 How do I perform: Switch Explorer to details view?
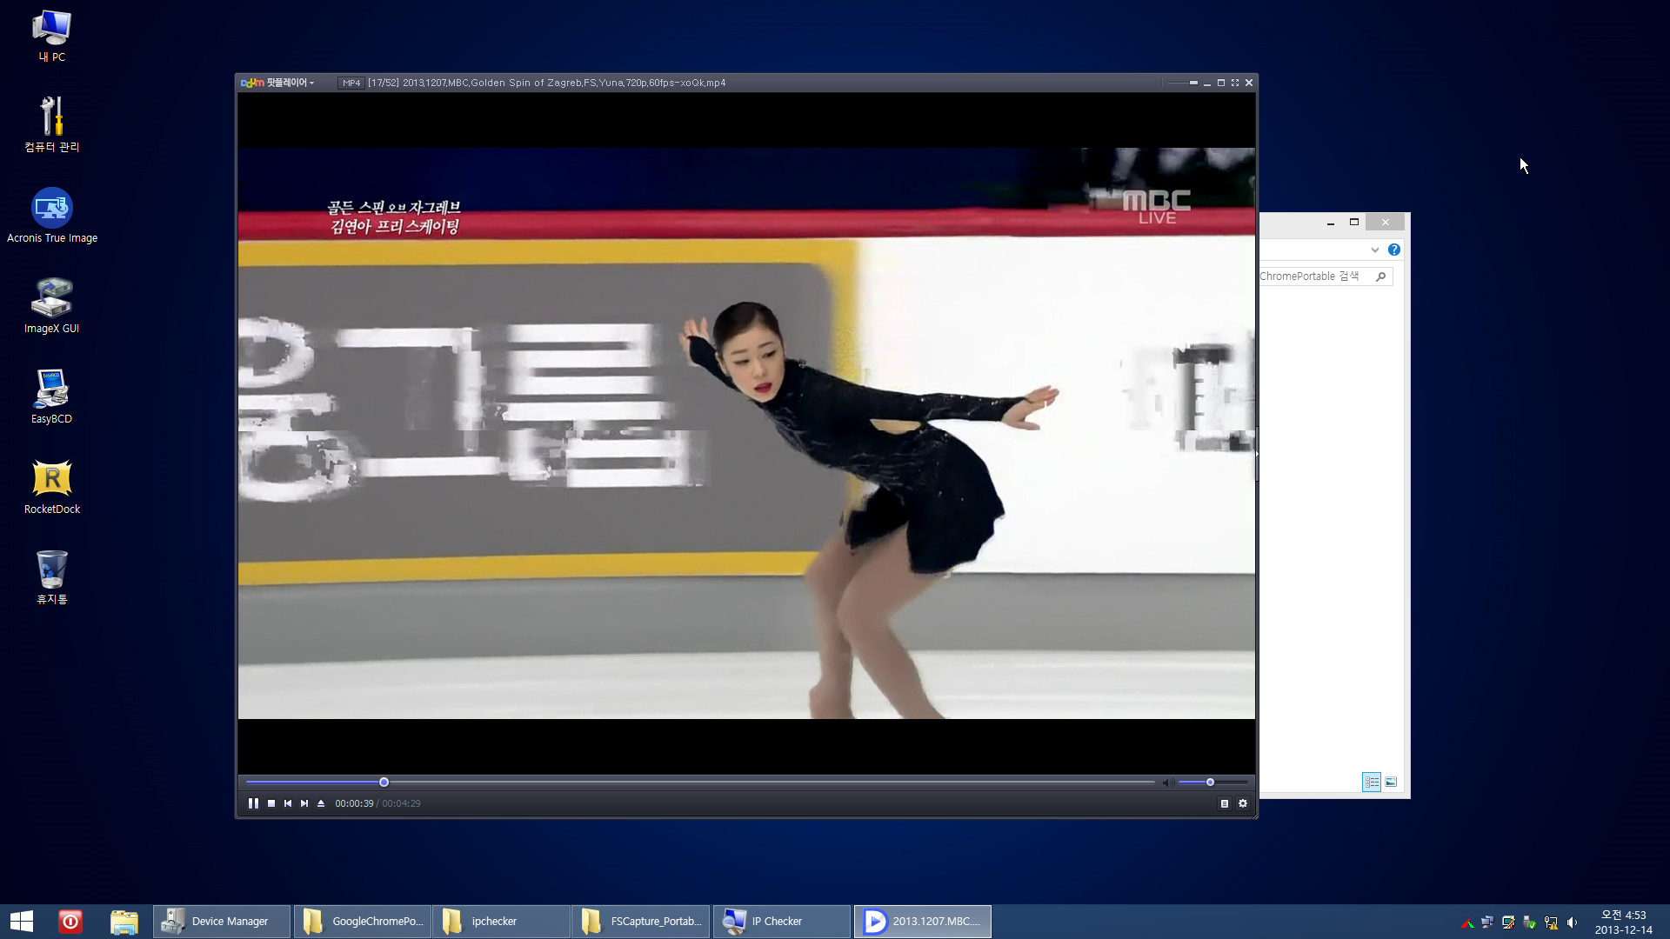point(1372,782)
